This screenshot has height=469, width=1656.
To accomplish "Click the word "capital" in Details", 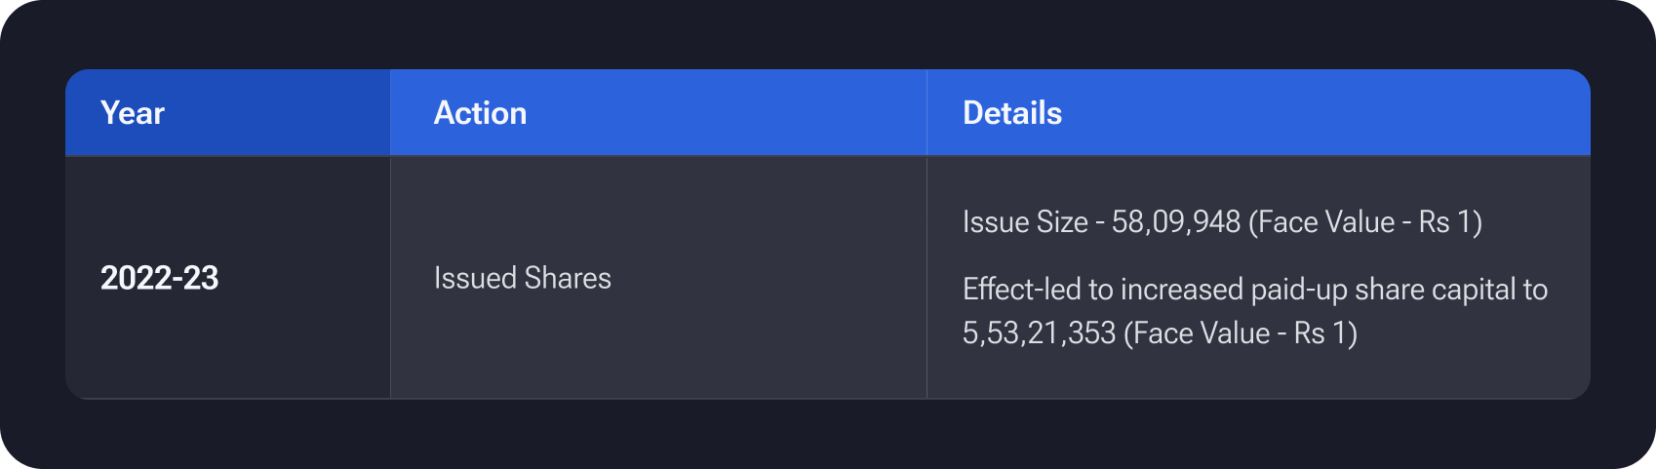I will [x=1473, y=290].
